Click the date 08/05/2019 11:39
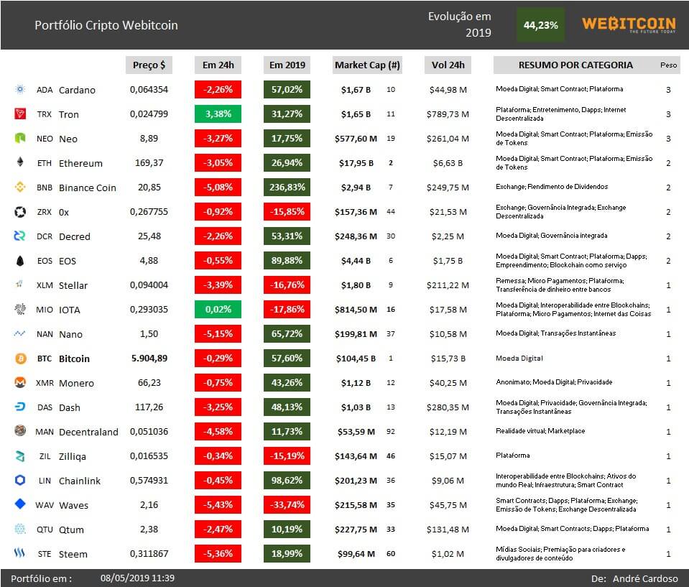 pyautogui.click(x=137, y=578)
